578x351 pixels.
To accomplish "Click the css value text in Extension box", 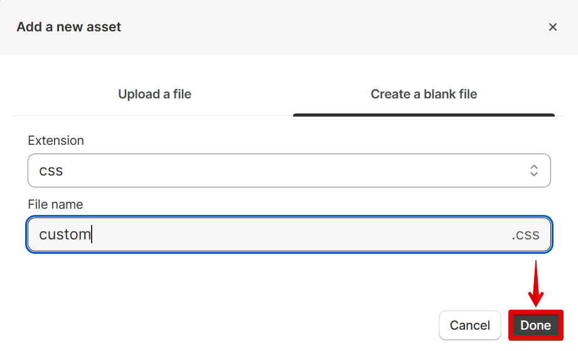I will coord(51,170).
